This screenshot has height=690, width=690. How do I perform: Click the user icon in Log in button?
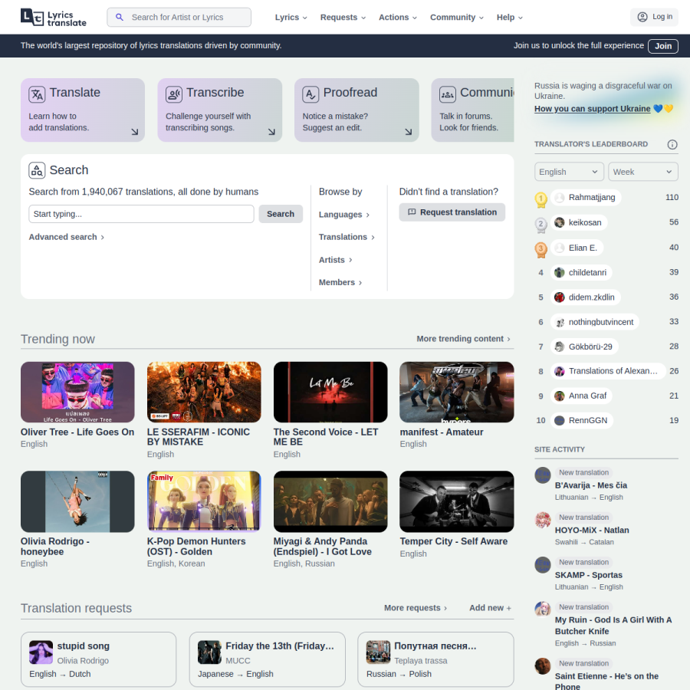[642, 17]
